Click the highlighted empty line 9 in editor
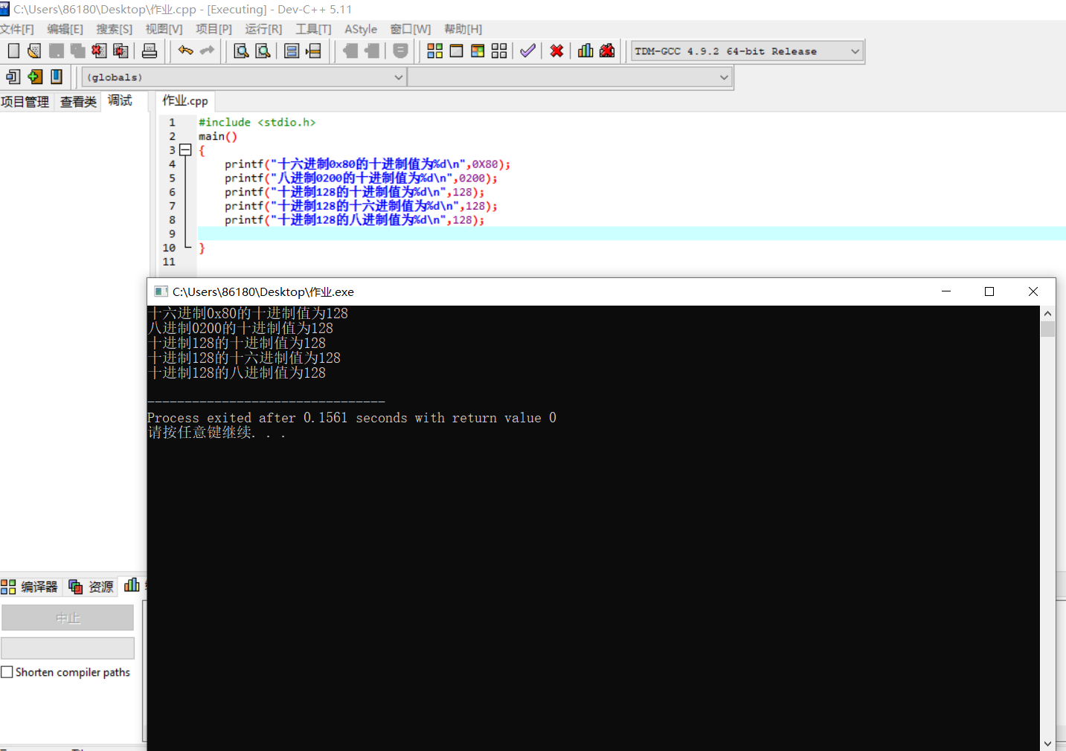1066x751 pixels. pyautogui.click(x=631, y=233)
